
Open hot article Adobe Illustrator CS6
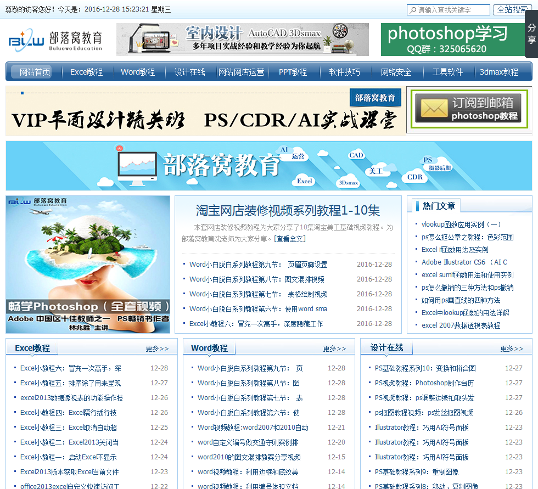[464, 262]
